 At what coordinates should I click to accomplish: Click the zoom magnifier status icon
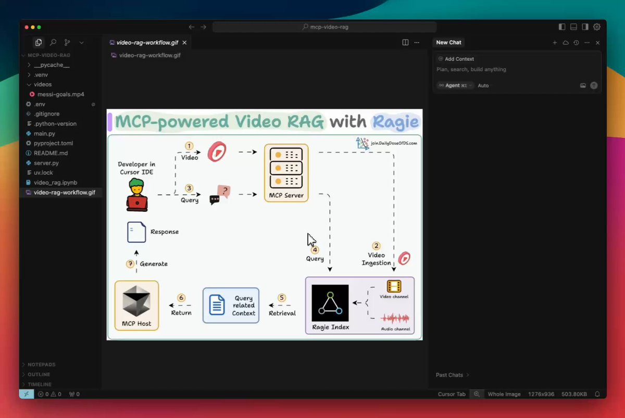pos(477,394)
